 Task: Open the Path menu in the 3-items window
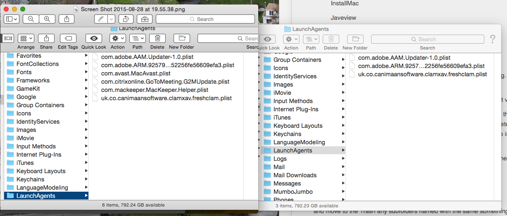click(x=311, y=39)
